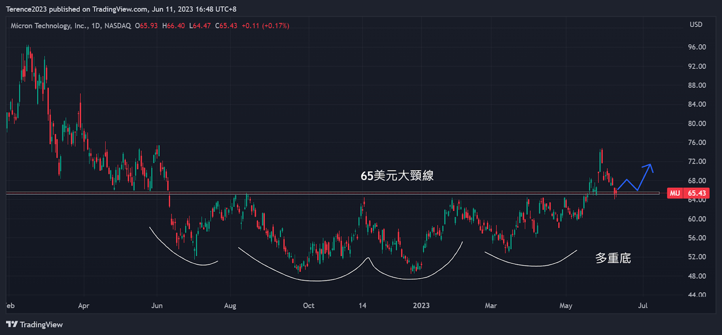Click the open value O65.93 in the legend
The height and width of the screenshot is (335, 722).
(146, 26)
